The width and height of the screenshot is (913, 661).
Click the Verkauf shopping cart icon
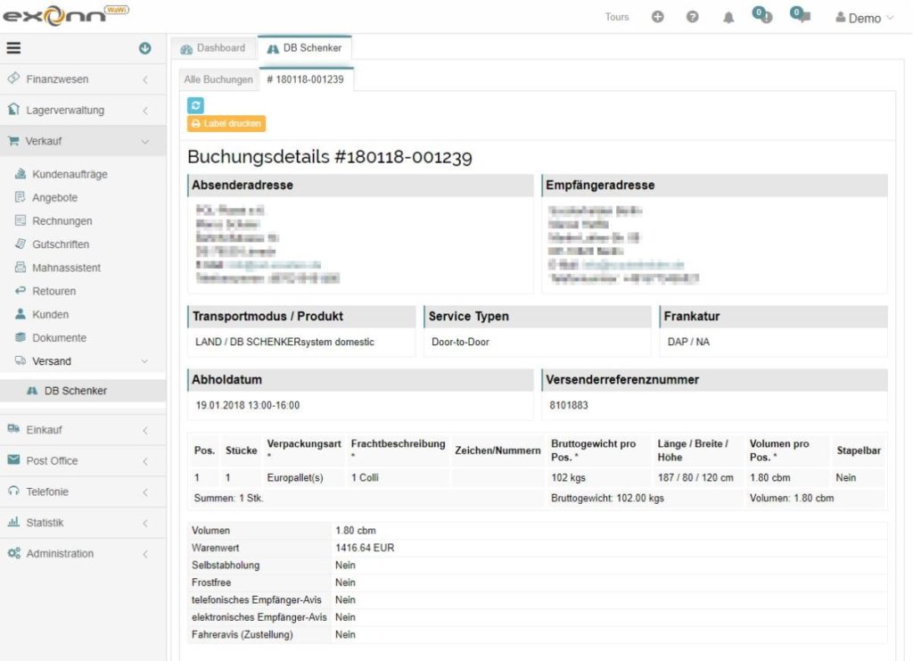click(x=13, y=141)
